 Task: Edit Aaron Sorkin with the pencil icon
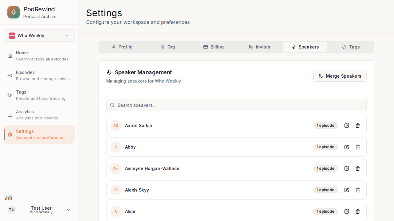(x=347, y=126)
